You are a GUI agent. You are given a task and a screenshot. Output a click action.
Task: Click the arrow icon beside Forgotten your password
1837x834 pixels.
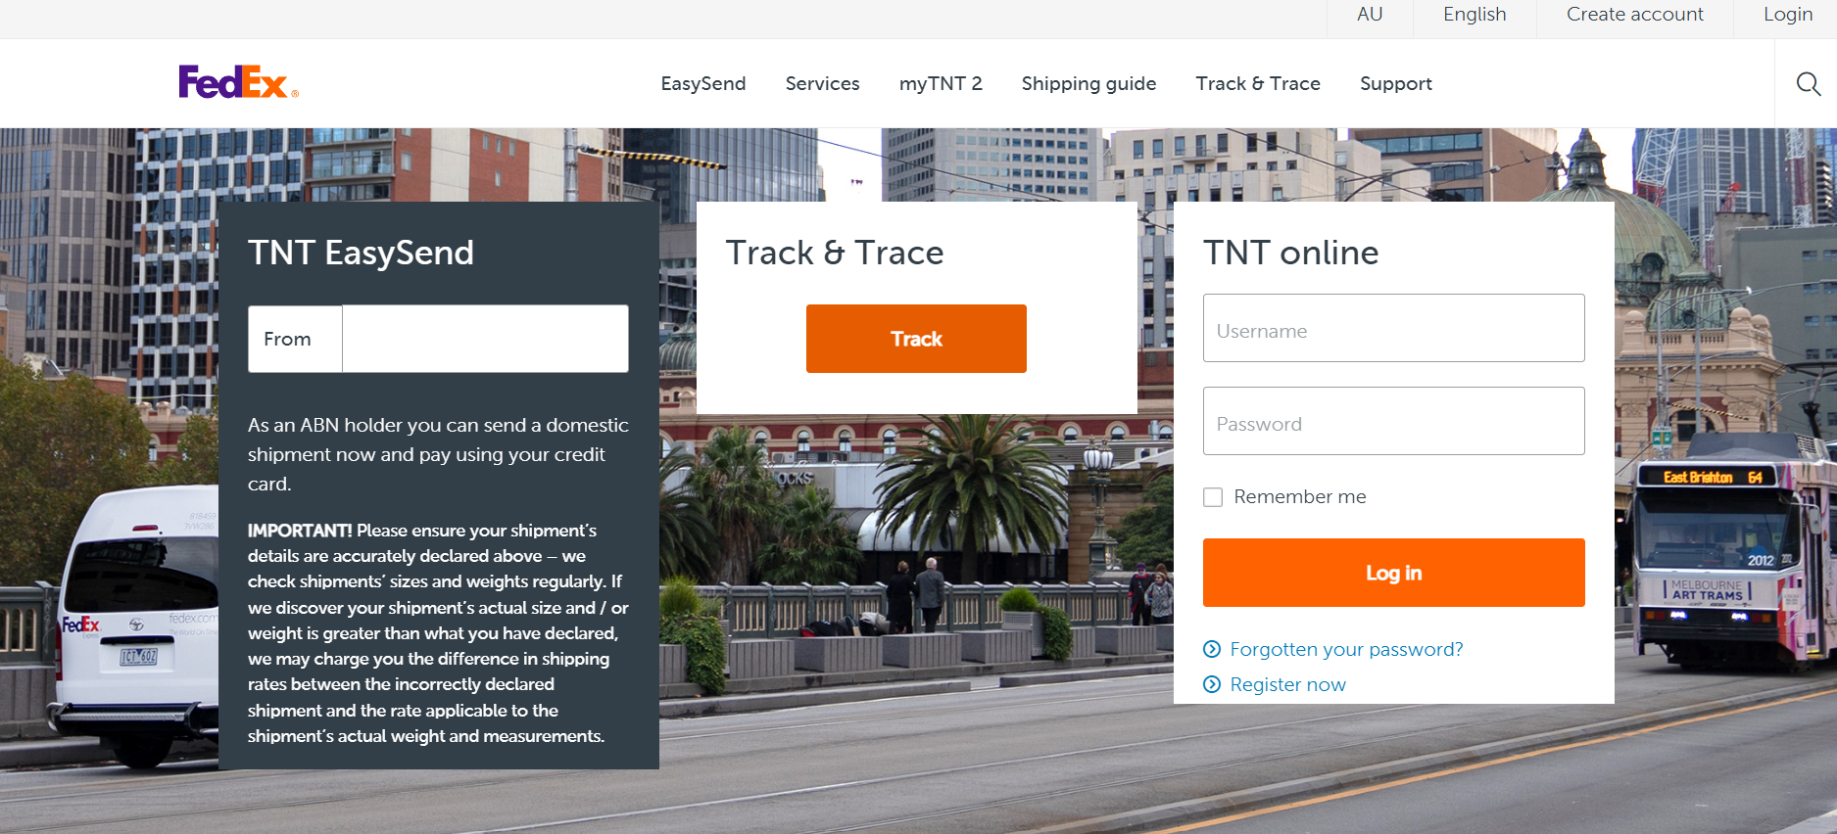(1212, 649)
